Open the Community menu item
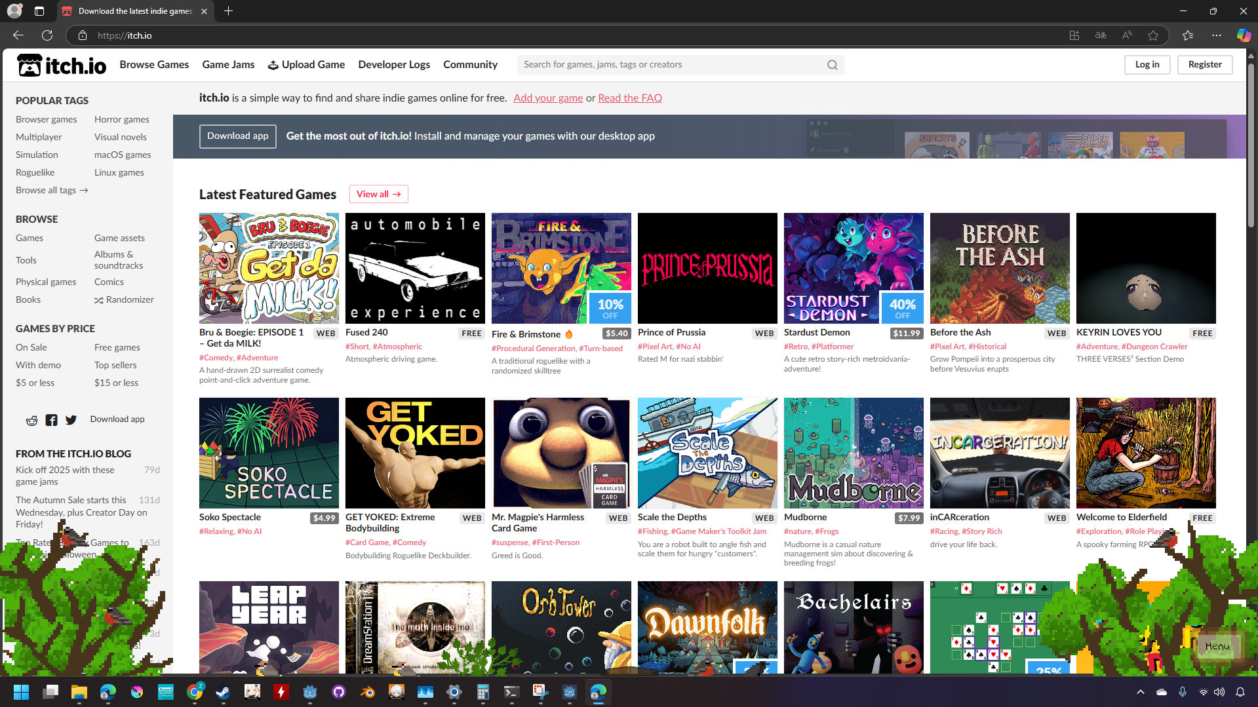The height and width of the screenshot is (707, 1258). coord(470,65)
